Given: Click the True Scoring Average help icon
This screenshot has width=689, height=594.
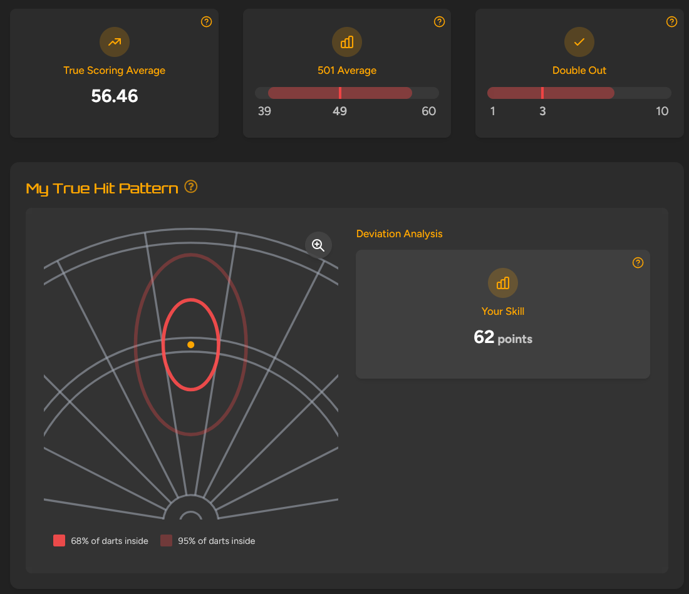Looking at the screenshot, I should tap(206, 22).
